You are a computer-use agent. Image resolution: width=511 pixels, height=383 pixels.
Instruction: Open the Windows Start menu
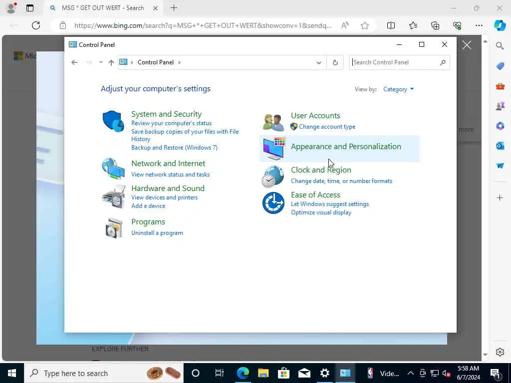[x=12, y=373]
